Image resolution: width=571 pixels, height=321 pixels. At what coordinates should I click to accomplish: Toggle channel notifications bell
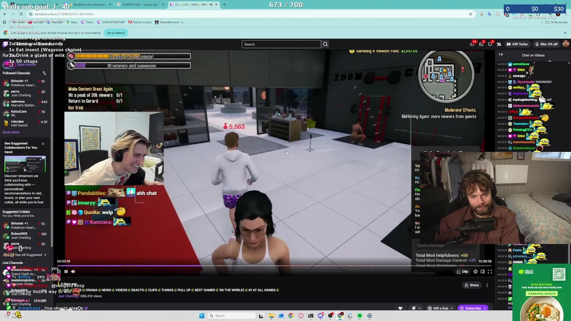click(414, 308)
